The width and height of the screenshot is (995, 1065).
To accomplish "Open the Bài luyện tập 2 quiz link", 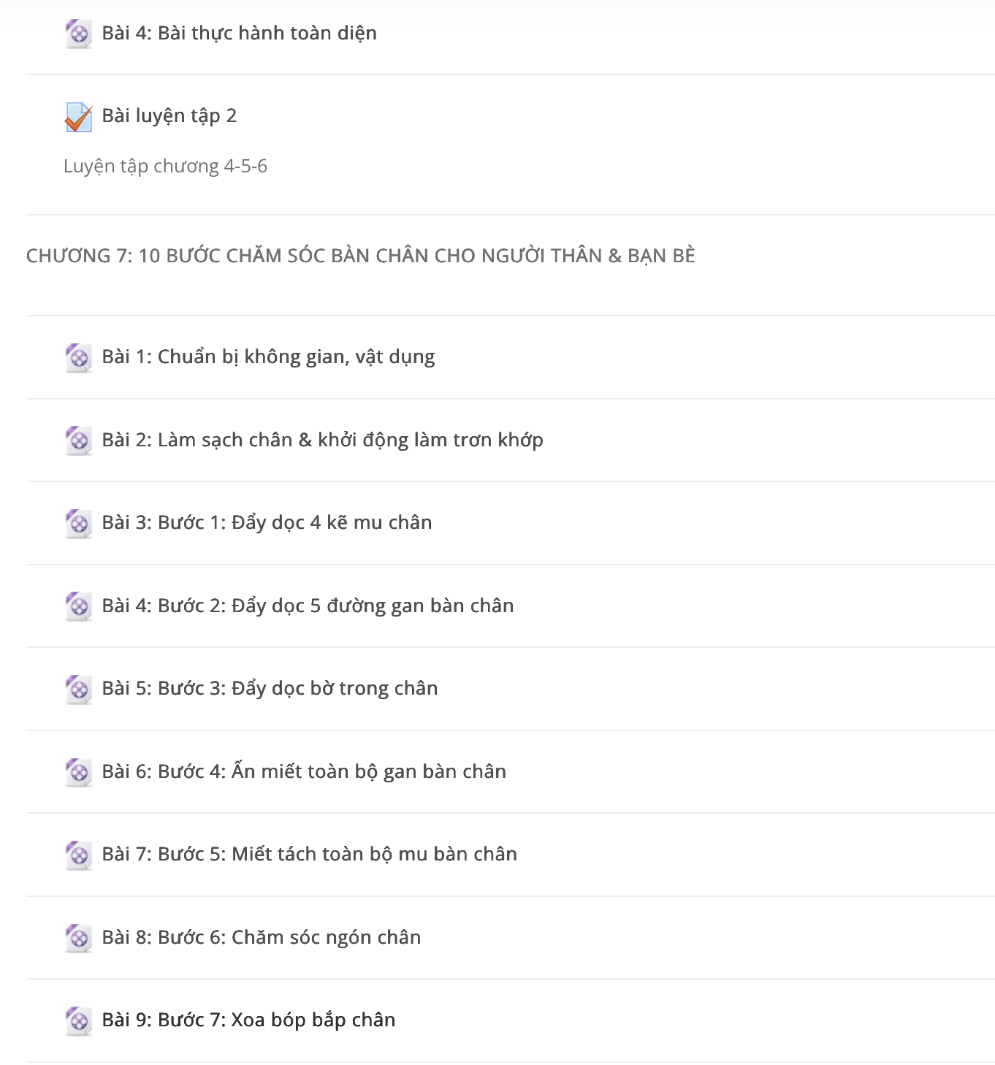I will click(x=169, y=116).
